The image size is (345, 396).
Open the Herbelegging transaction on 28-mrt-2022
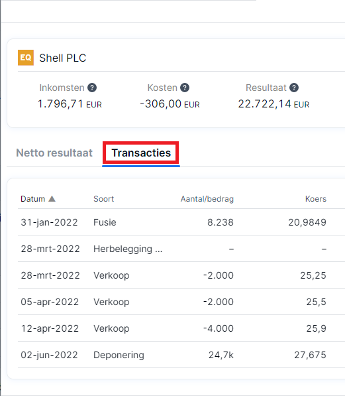(181, 249)
